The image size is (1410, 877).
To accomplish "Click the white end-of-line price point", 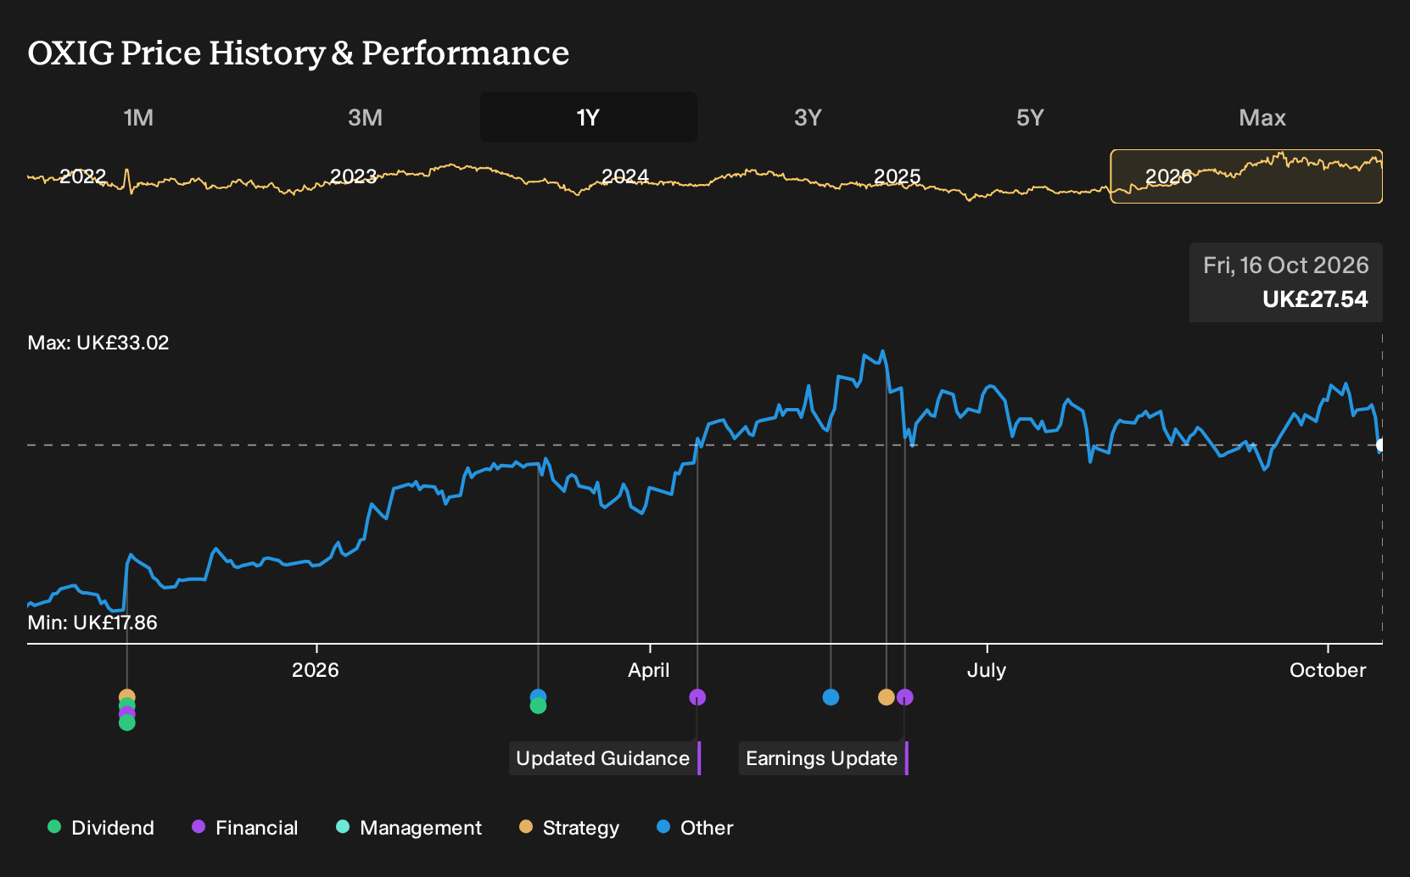I will pyautogui.click(x=1381, y=444).
